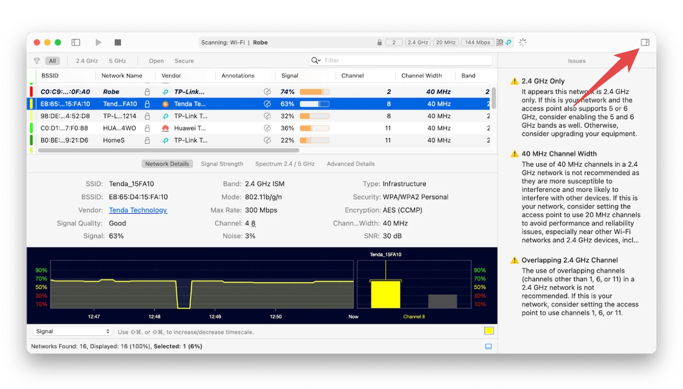The height and width of the screenshot is (389, 683).
Task: Click the 2.4 GHz badge in scanning bar
Action: (418, 42)
